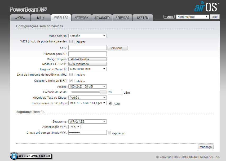The height and width of the screenshot is (161, 226).
Task: Open the NETWORK tab
Action: [82, 18]
